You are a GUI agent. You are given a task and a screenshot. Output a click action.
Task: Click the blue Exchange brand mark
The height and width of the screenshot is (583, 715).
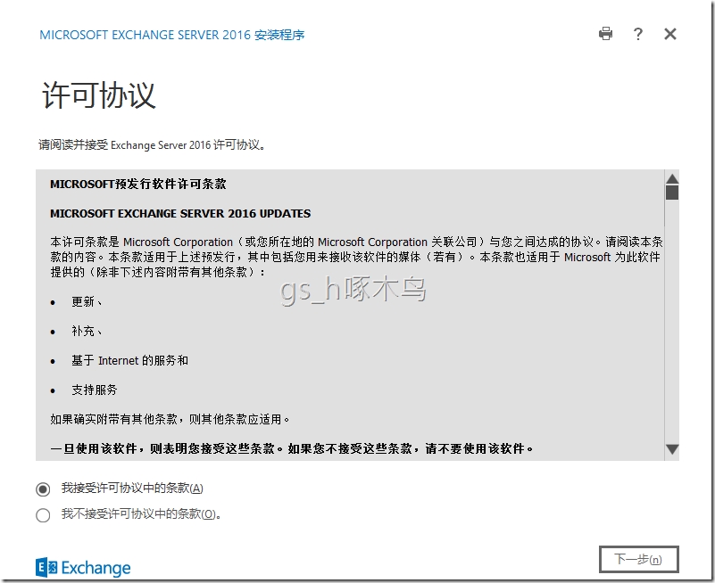tap(44, 567)
